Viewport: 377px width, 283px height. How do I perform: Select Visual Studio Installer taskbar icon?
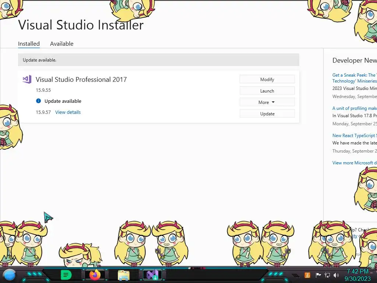point(152,275)
